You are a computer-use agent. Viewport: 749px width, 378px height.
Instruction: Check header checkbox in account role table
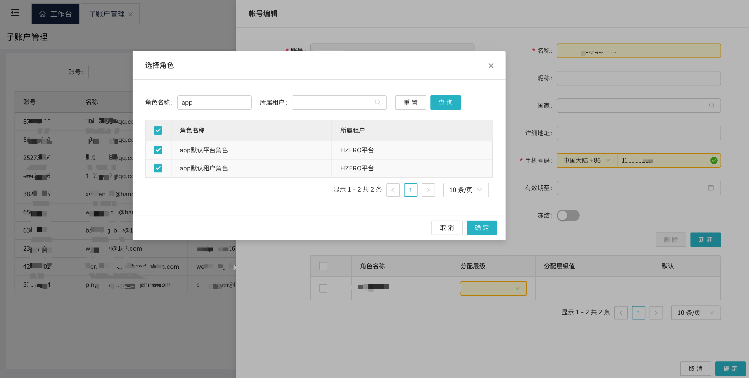[323, 266]
